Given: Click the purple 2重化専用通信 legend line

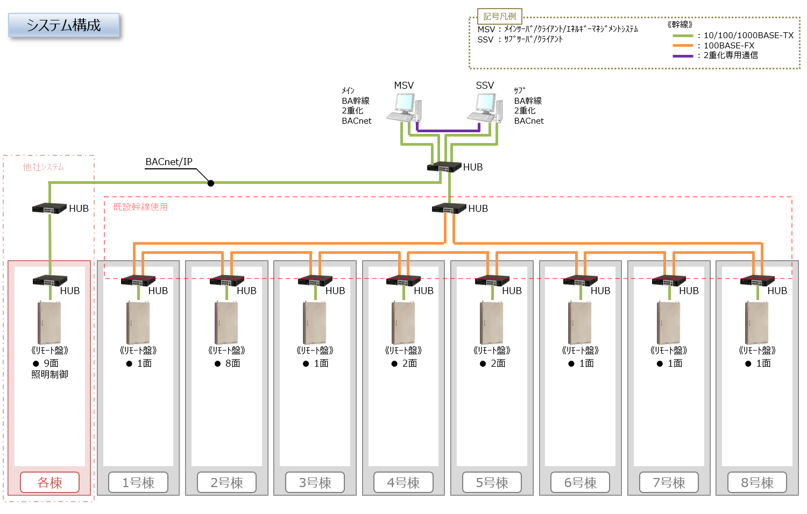Looking at the screenshot, I should (x=683, y=56).
